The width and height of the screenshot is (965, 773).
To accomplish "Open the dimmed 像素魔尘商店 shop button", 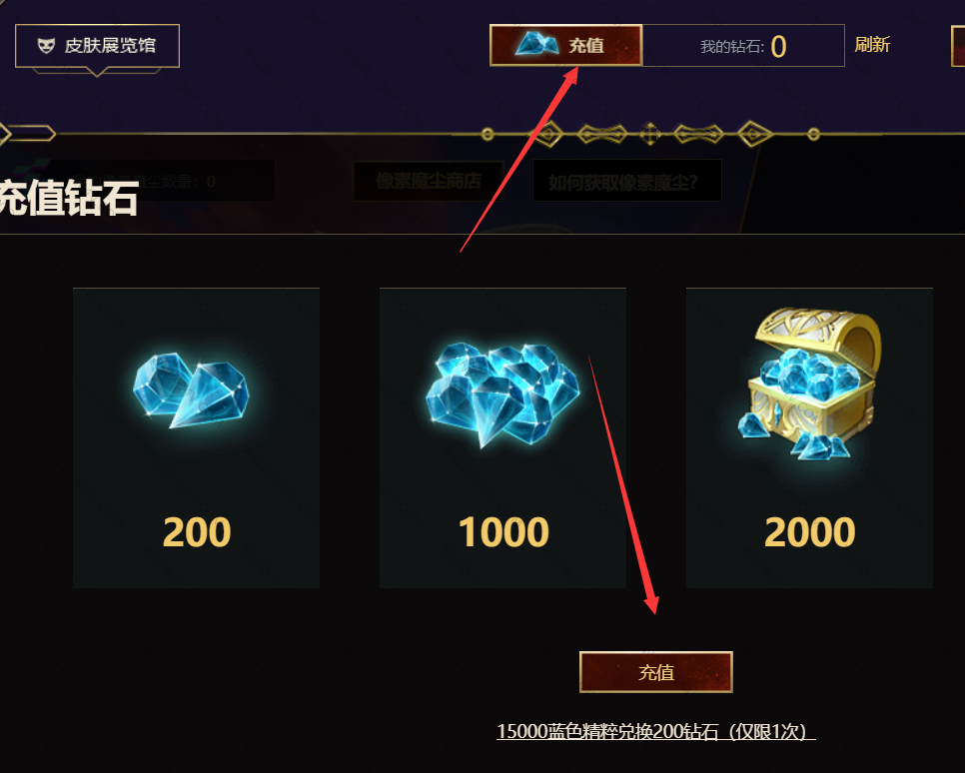I will [x=429, y=181].
